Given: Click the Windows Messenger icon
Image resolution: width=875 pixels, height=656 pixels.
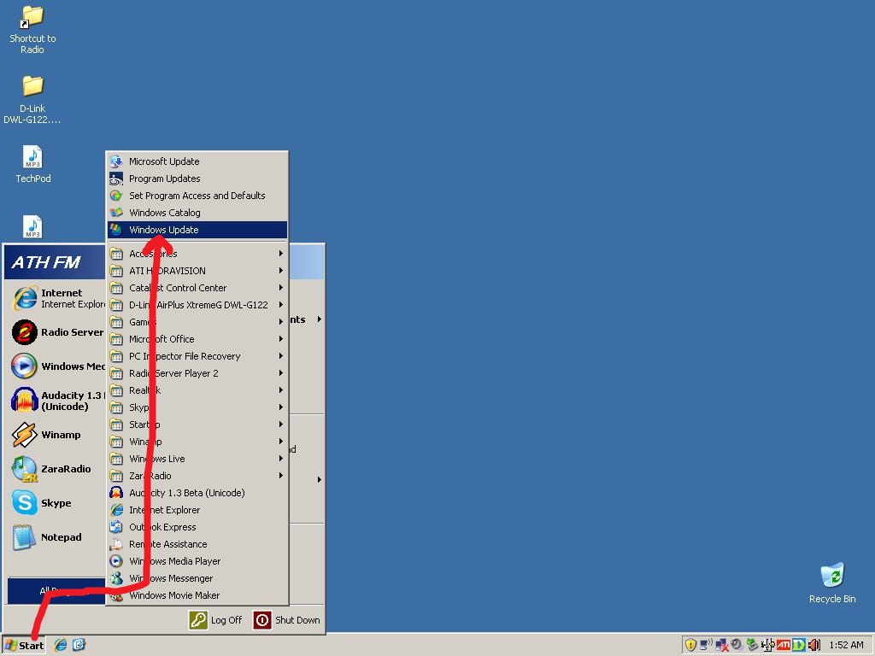Looking at the screenshot, I should pyautogui.click(x=116, y=578).
